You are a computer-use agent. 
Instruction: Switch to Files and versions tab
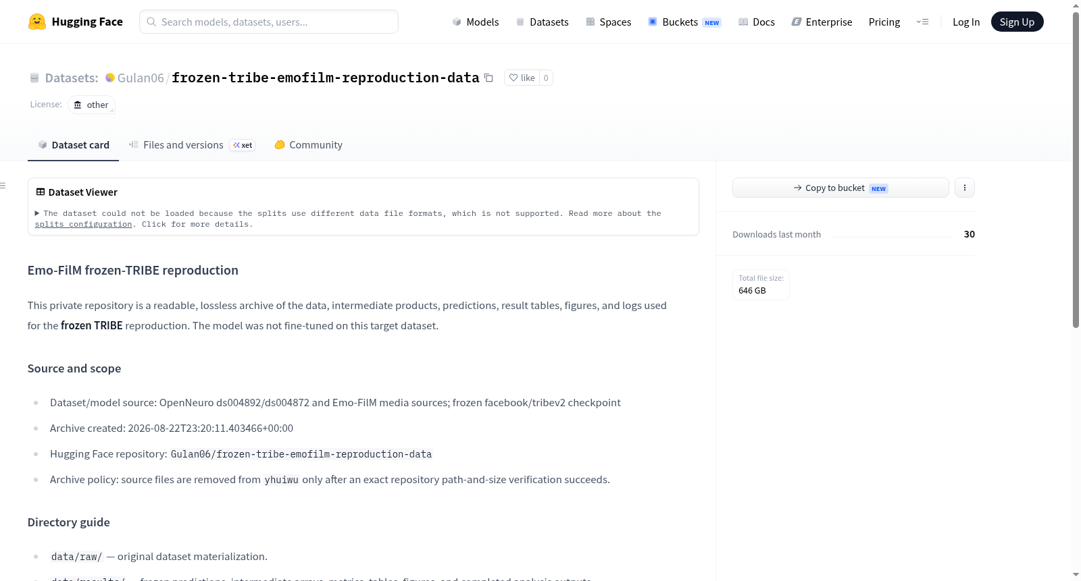[x=192, y=145]
